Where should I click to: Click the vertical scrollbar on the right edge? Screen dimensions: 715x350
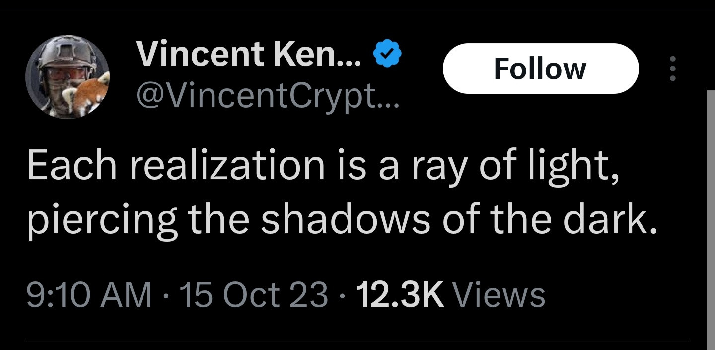pyautogui.click(x=710, y=218)
